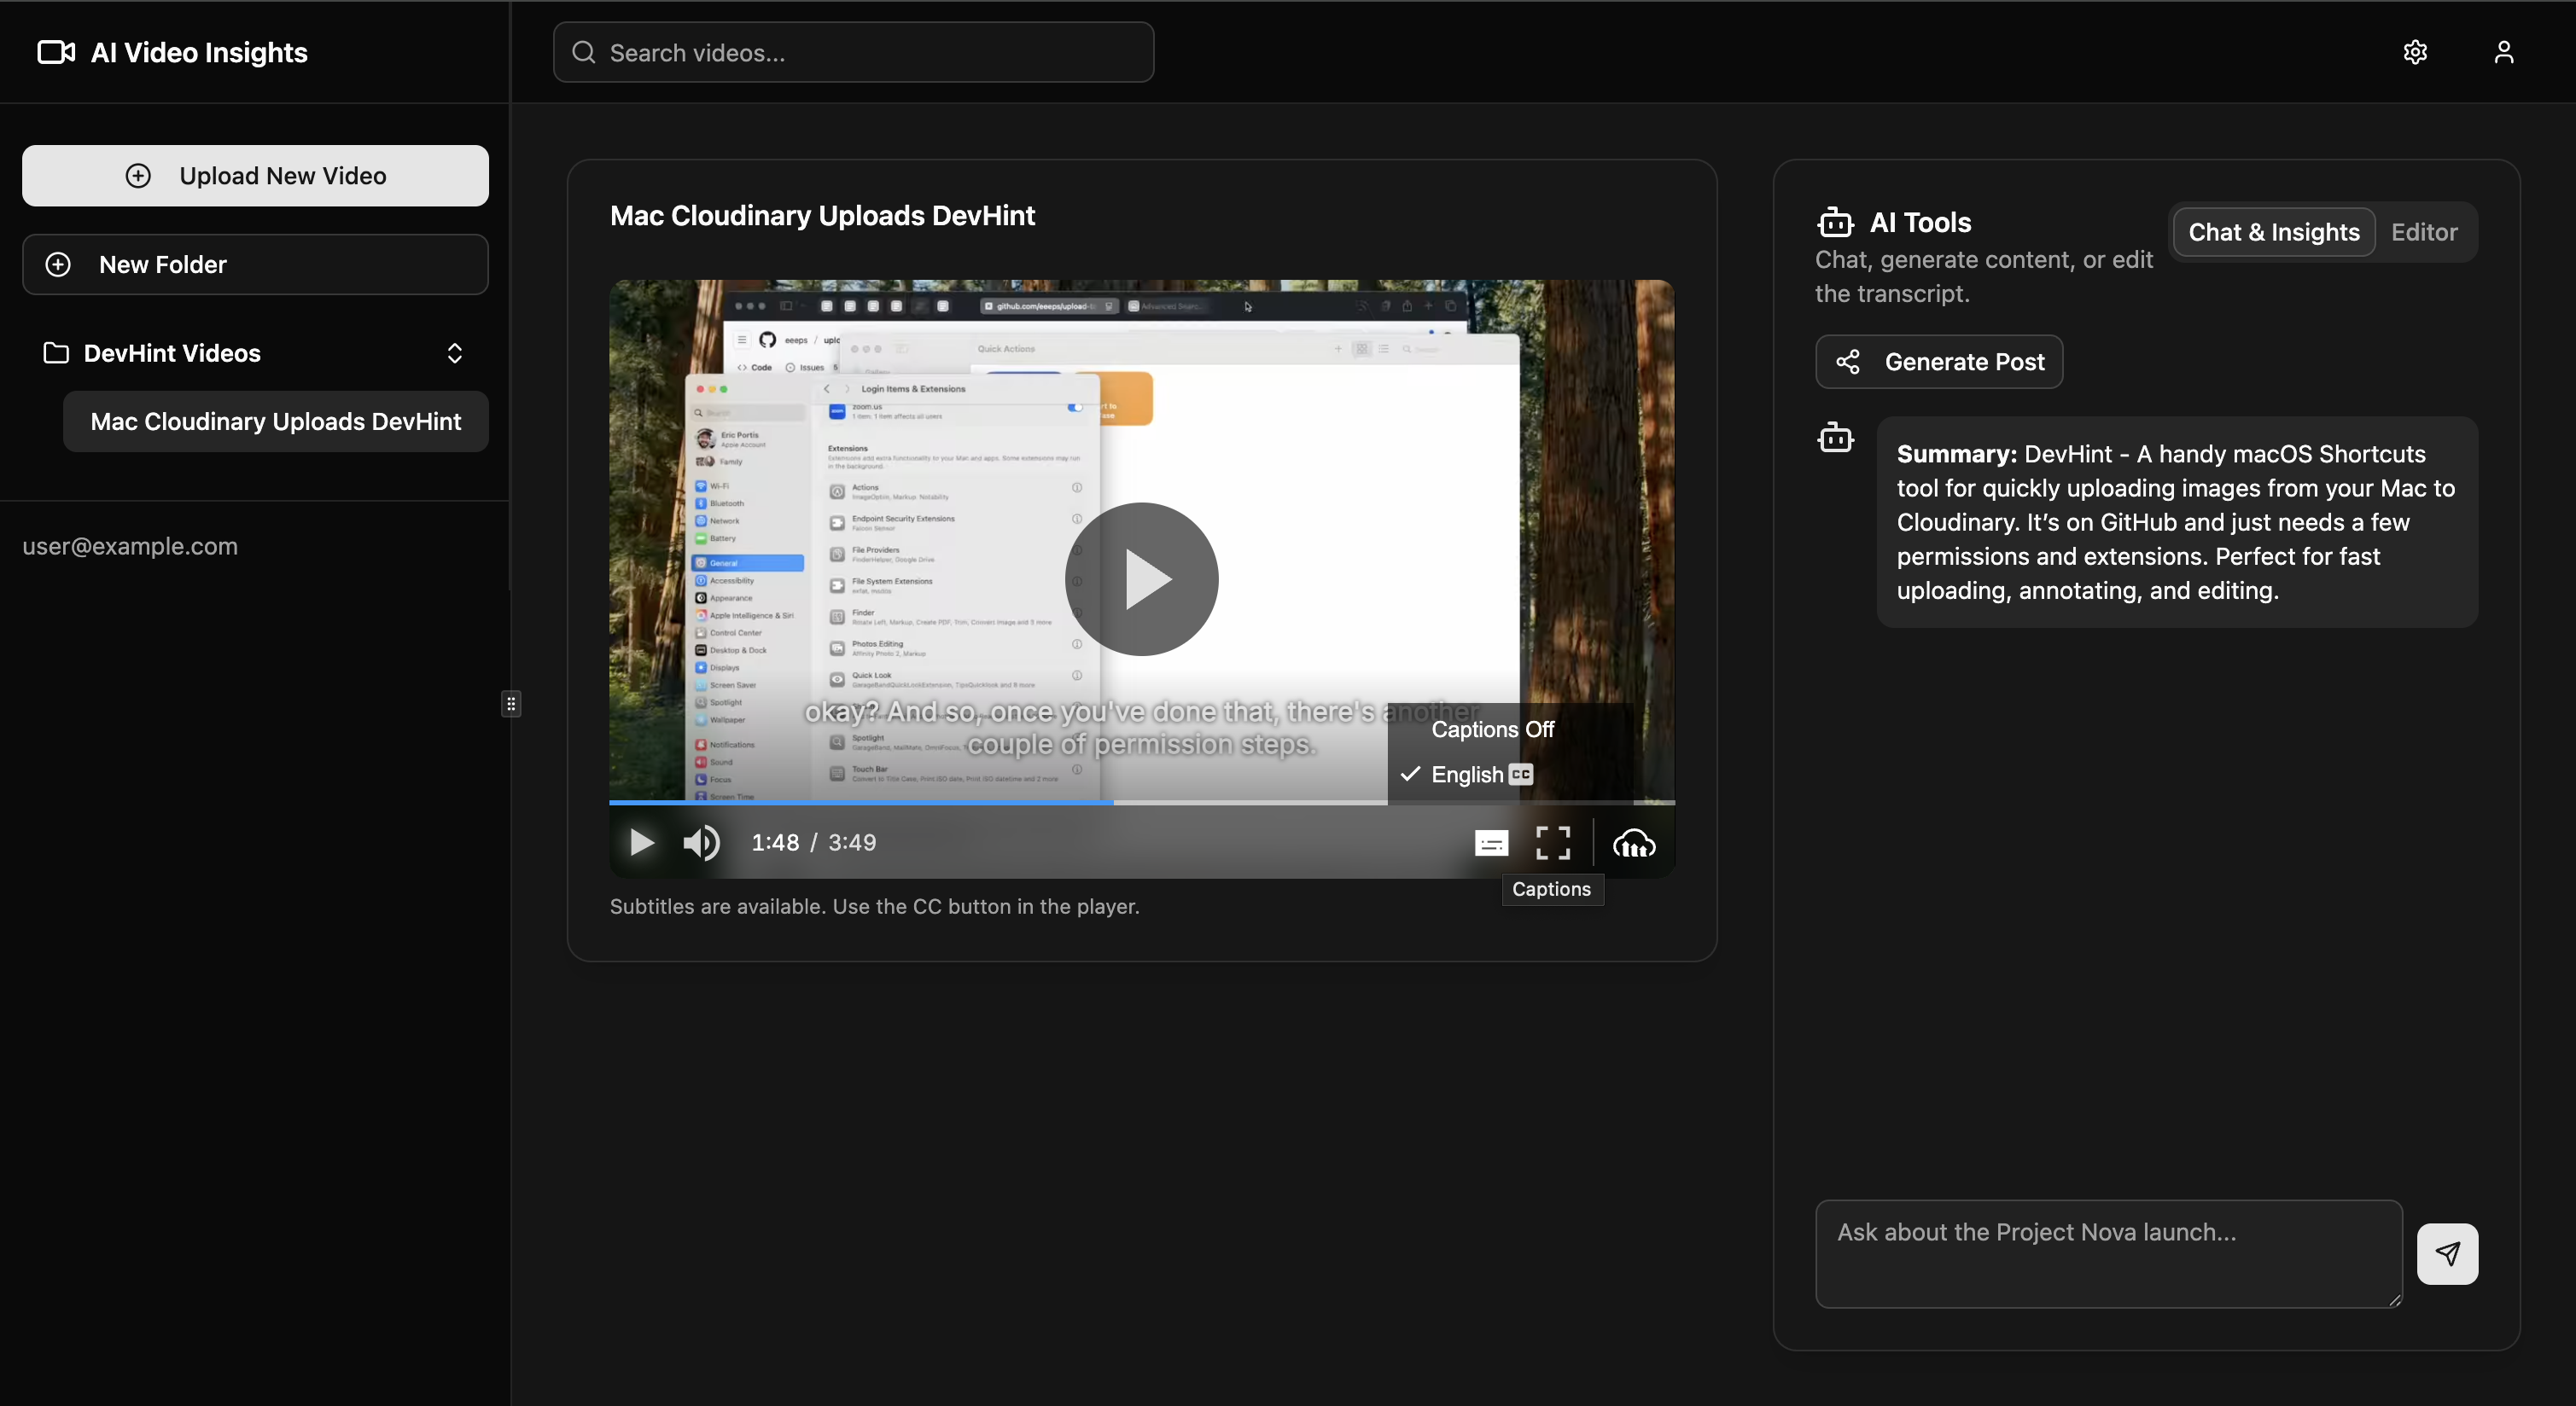Click the sidebar drag handle
The image size is (2576, 1406).
pos(510,704)
